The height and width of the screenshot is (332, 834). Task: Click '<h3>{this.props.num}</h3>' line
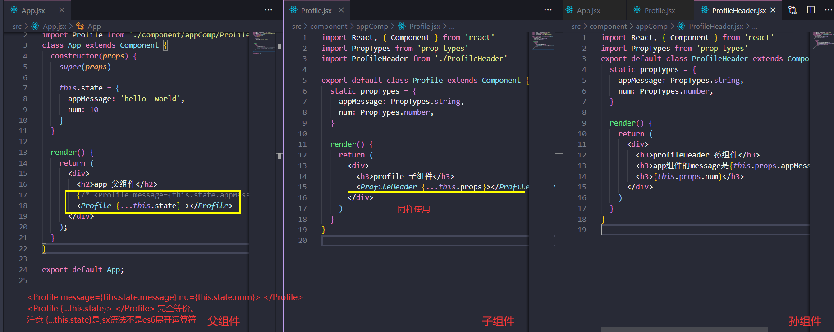tap(690, 176)
